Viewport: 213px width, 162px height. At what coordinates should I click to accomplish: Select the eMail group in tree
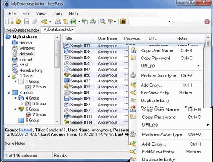click(24, 65)
